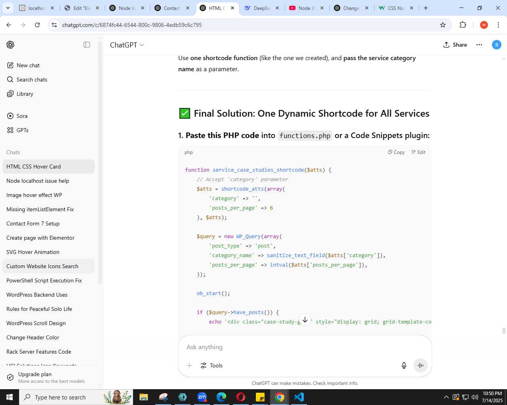Viewport: 507px width, 405px height.
Task: Click the chat page scrollbar thumb
Action: (x=504, y=331)
